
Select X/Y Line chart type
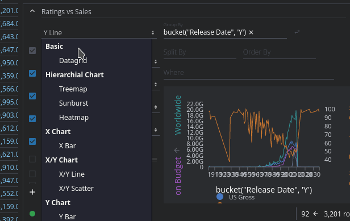pos(72,174)
